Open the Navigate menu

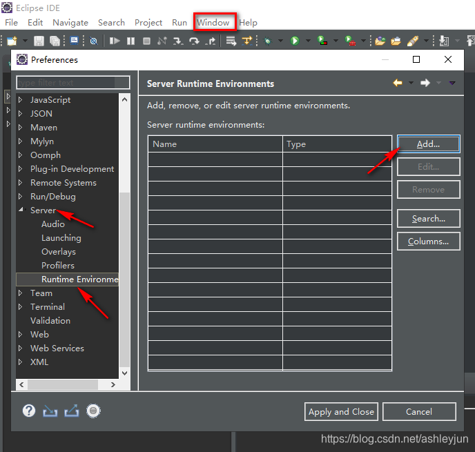coord(70,22)
